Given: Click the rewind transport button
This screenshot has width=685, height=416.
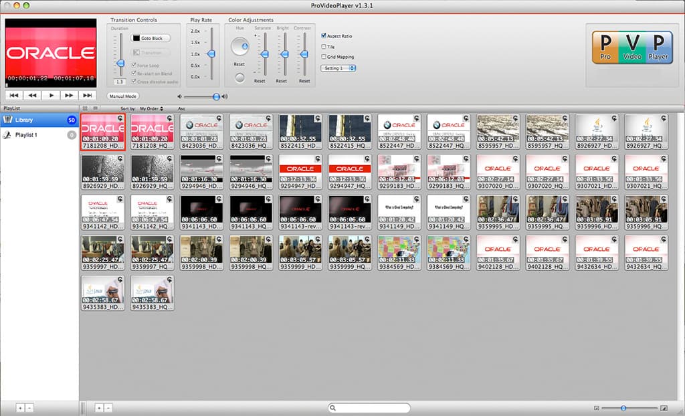Looking at the screenshot, I should (32, 95).
